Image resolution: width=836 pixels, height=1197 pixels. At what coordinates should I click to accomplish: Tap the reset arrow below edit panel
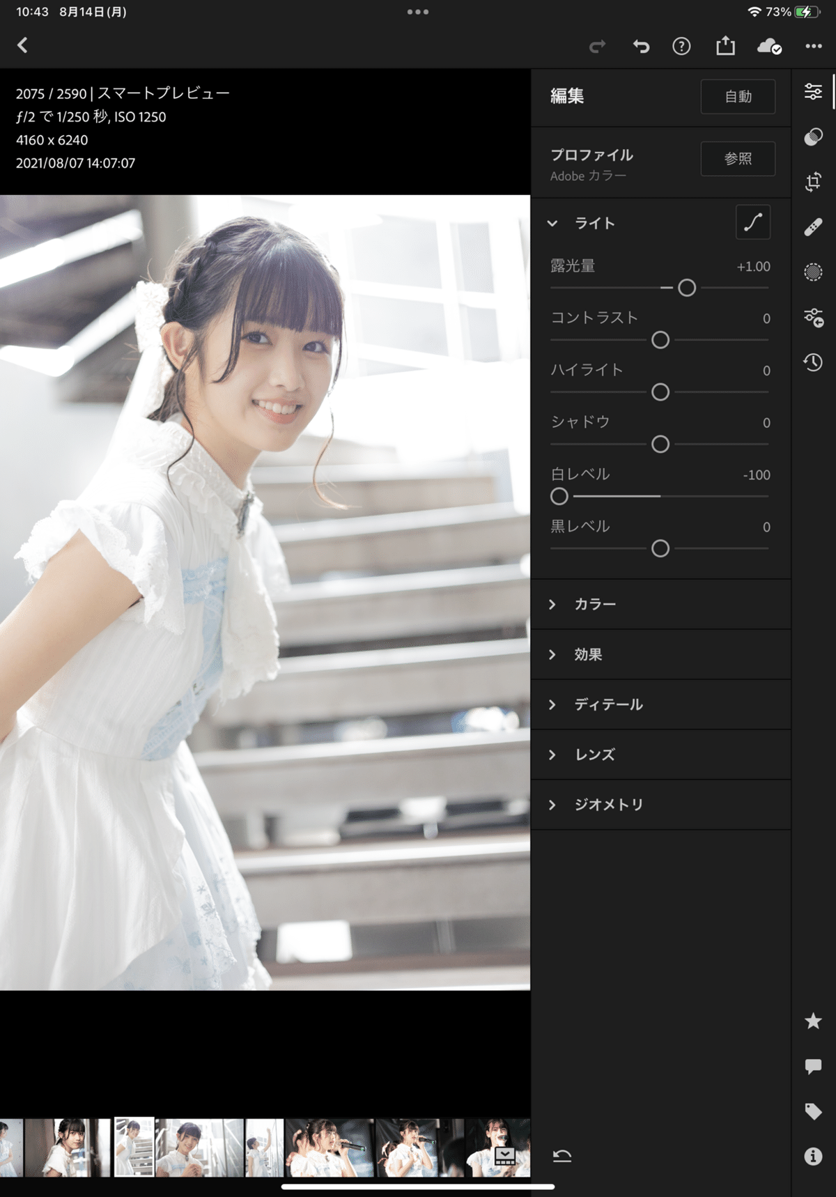coord(562,1157)
